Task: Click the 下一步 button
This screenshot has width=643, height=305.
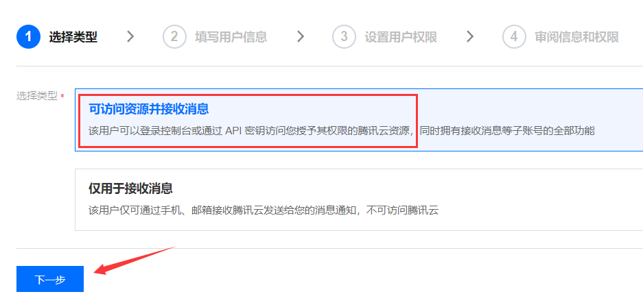Action: point(50,279)
